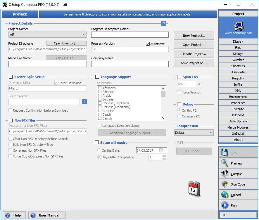Image resolution: width=259 pixels, height=220 pixels.
Task: Open the Shortcuts section
Action: 238,66
